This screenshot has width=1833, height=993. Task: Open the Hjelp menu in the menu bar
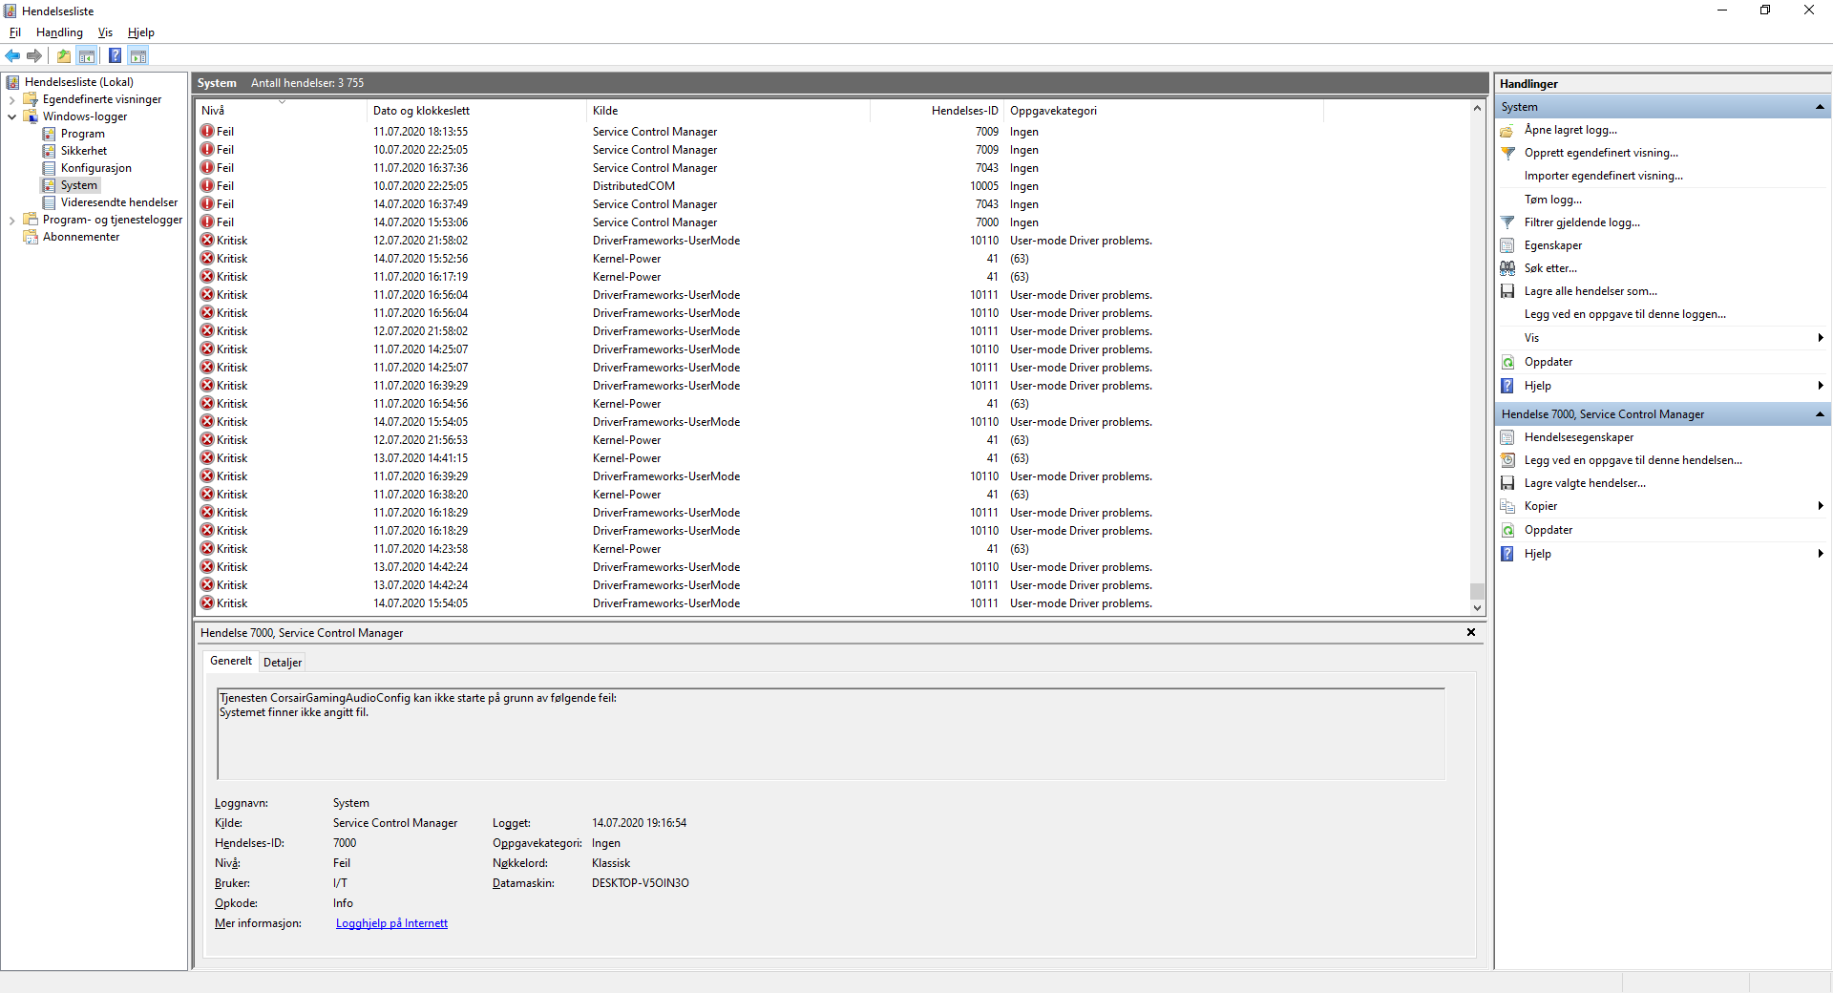tap(141, 32)
